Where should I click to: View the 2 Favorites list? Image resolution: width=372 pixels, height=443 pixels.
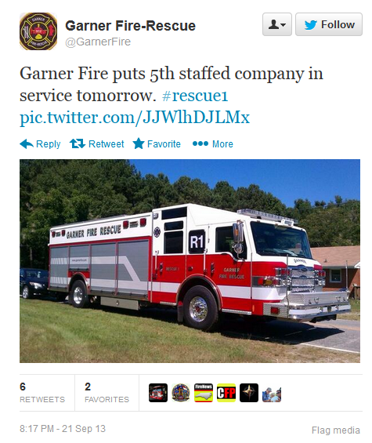(x=107, y=393)
